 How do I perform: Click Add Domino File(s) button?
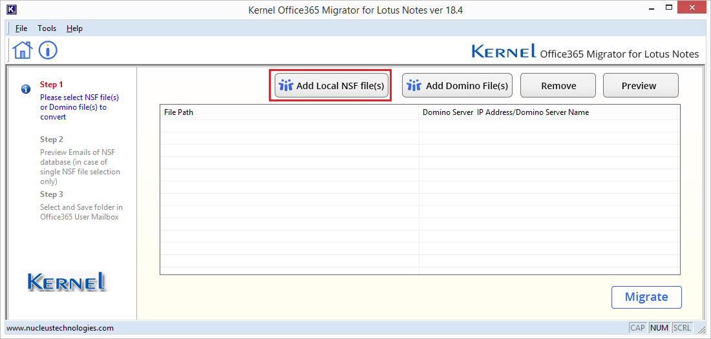(457, 85)
